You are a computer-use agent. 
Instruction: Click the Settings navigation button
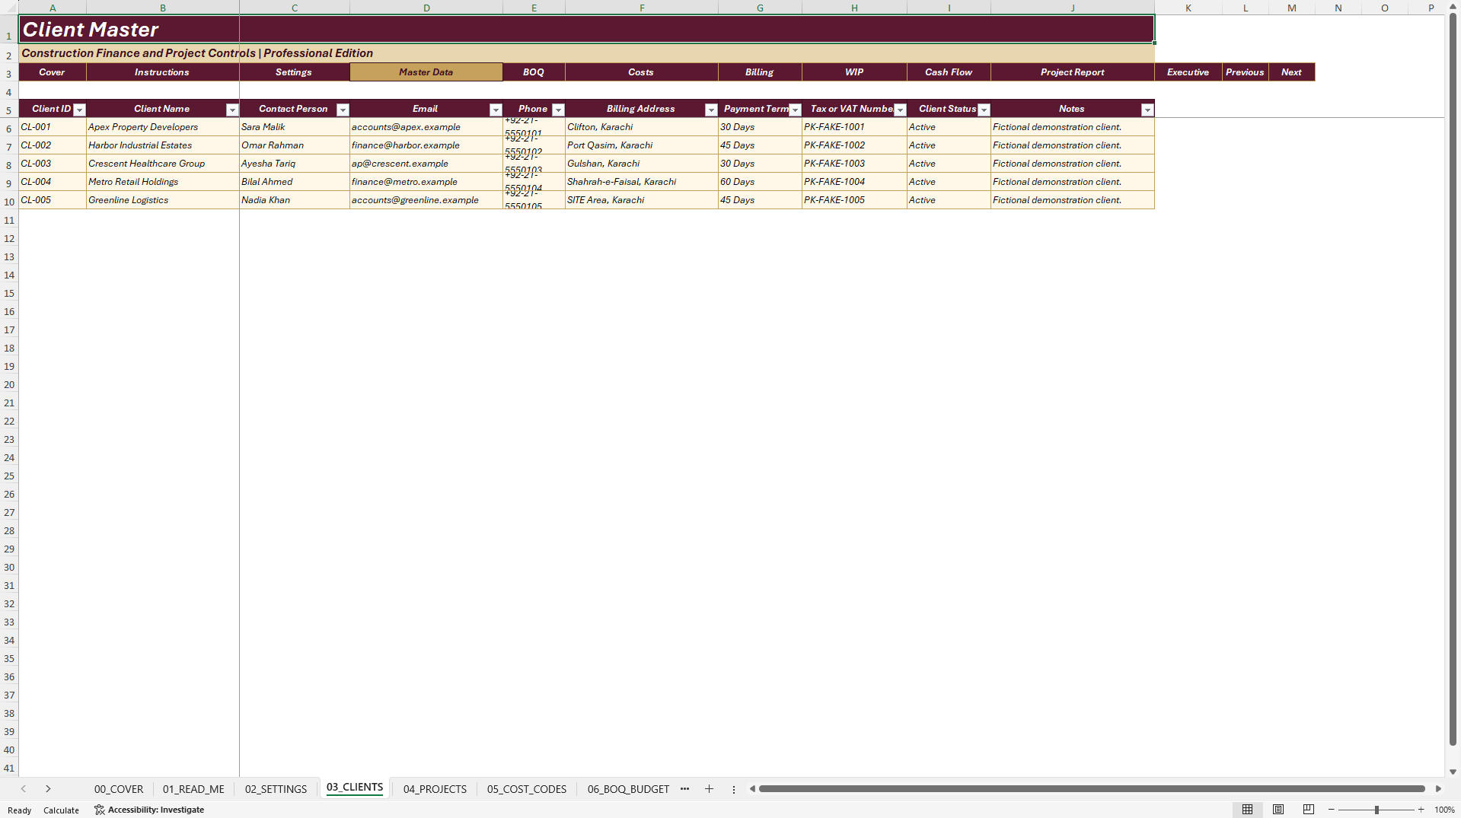[x=294, y=72]
